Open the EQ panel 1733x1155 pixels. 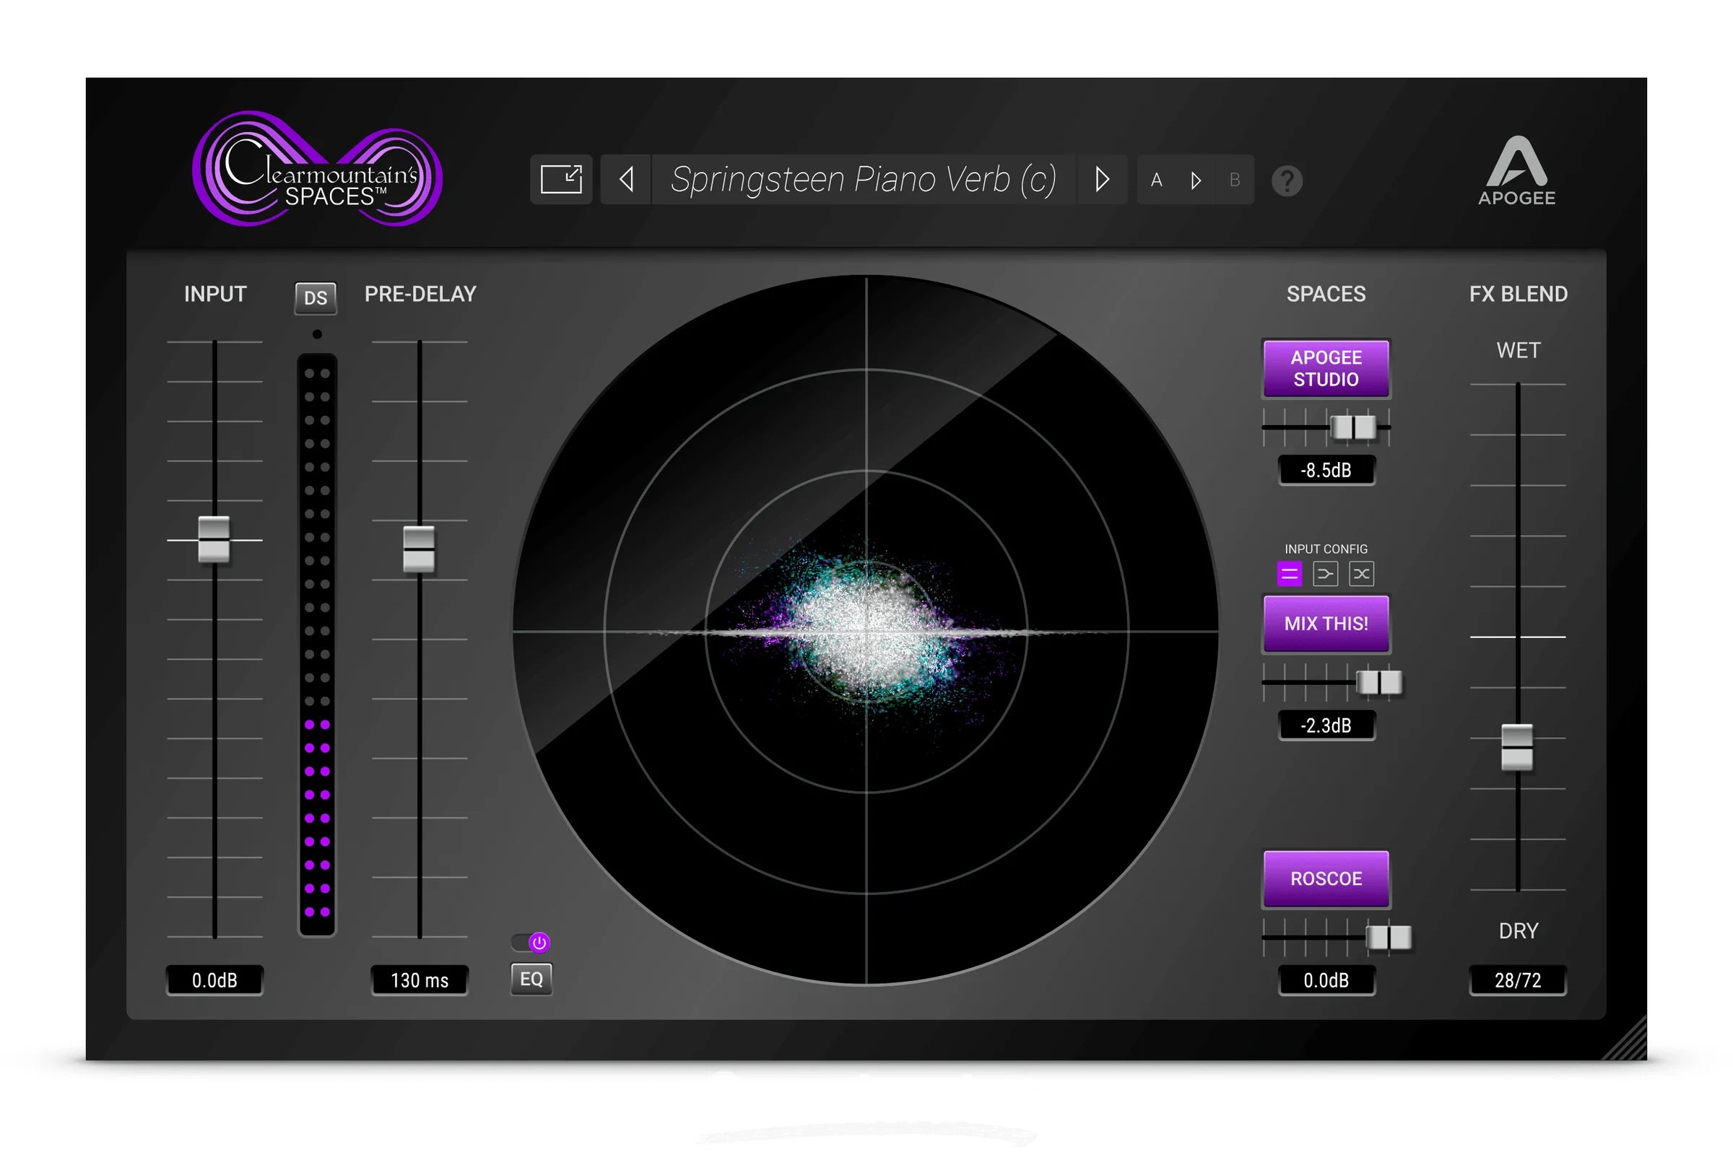coord(531,980)
